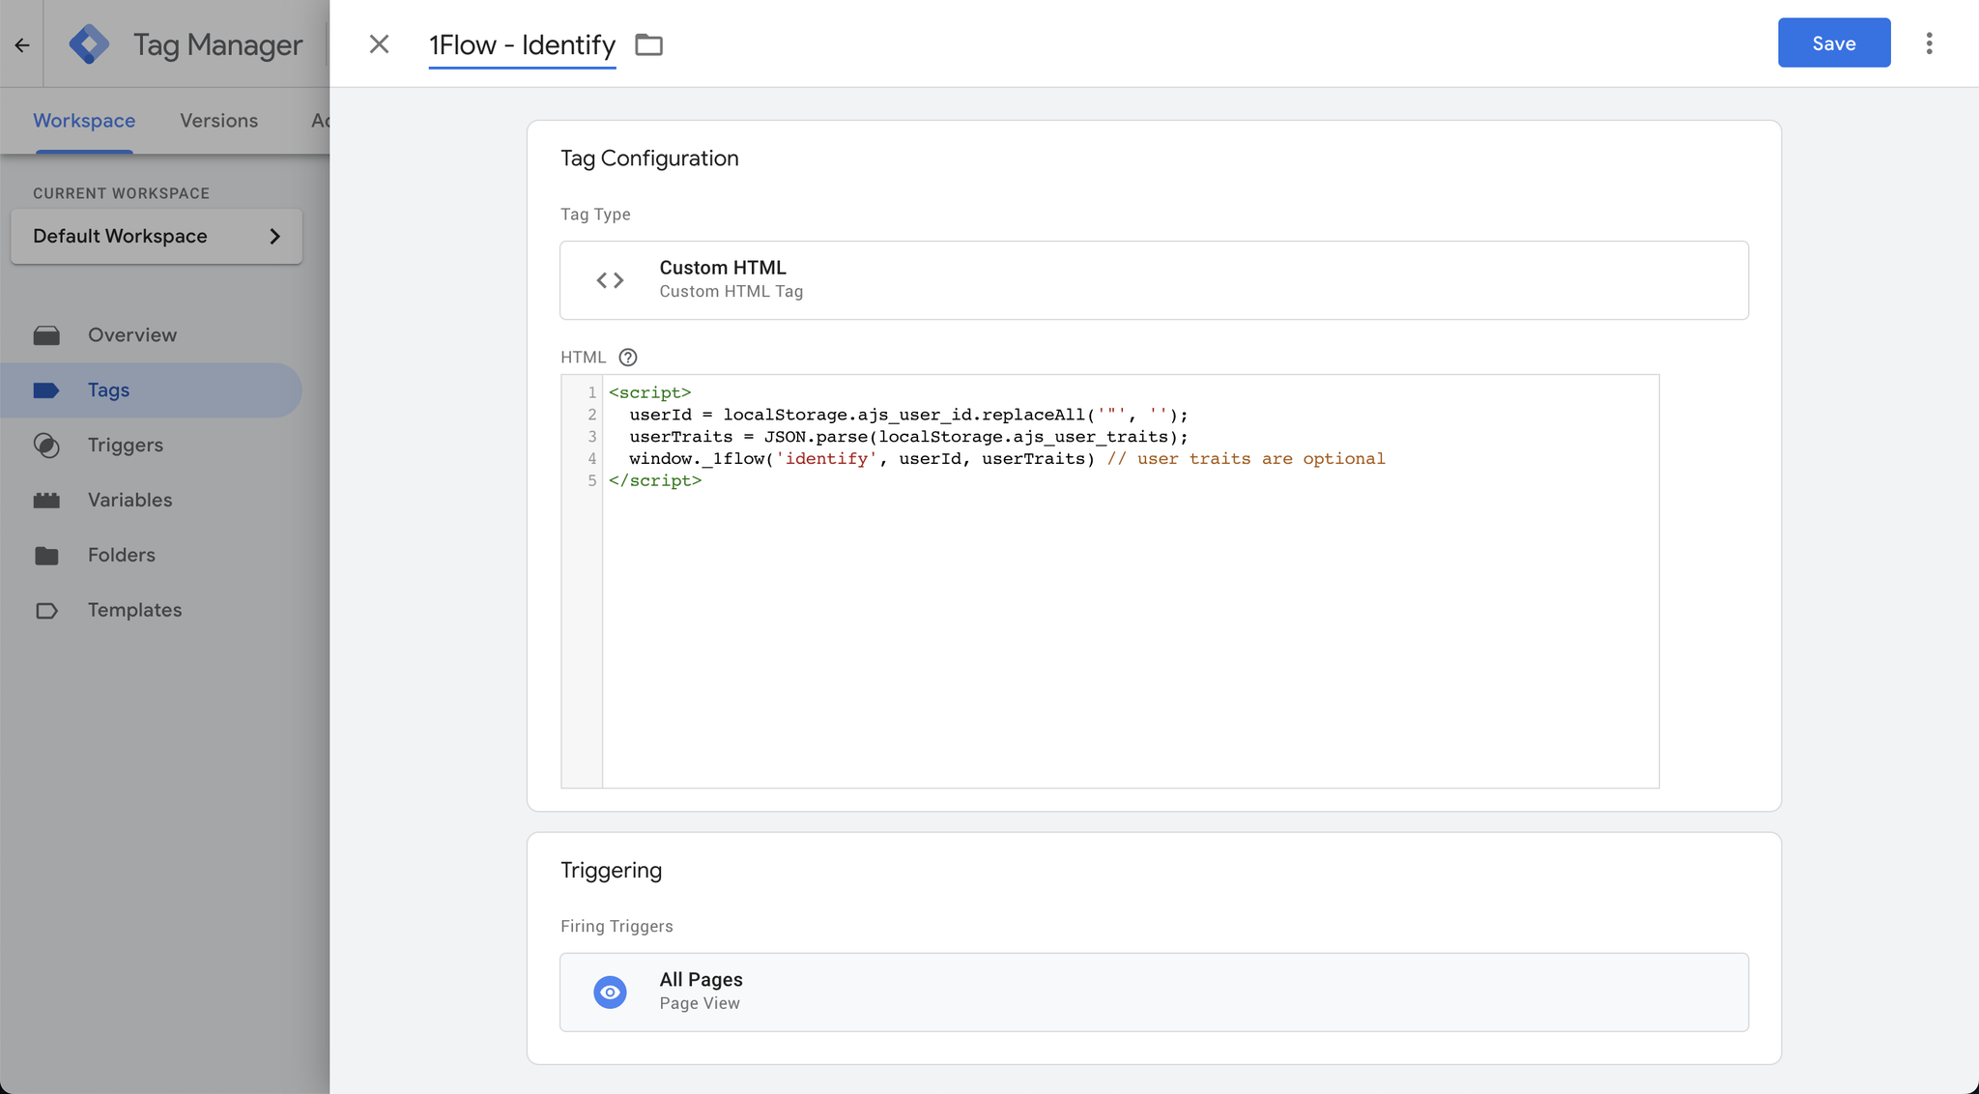Open Overview in the sidebar

pos(132,335)
